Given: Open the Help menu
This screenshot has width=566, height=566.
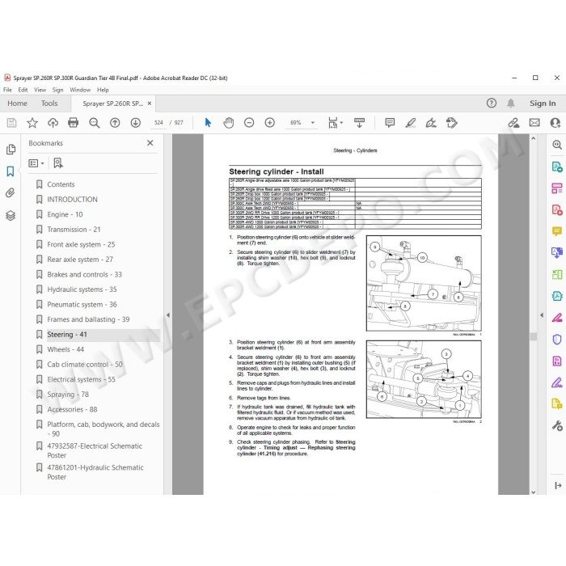Looking at the screenshot, I should click(x=103, y=90).
